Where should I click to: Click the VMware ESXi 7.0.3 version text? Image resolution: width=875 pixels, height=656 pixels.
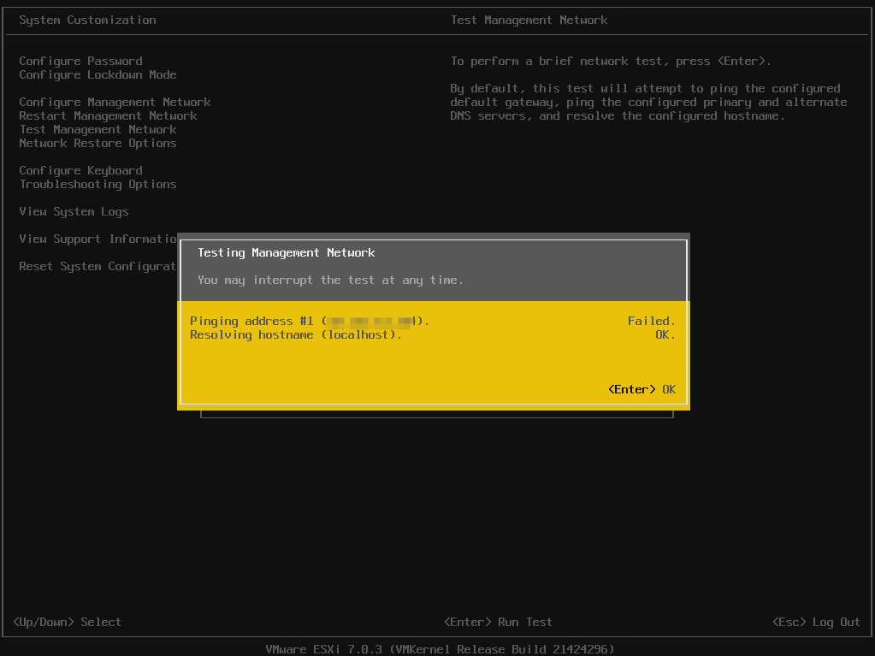click(x=440, y=649)
